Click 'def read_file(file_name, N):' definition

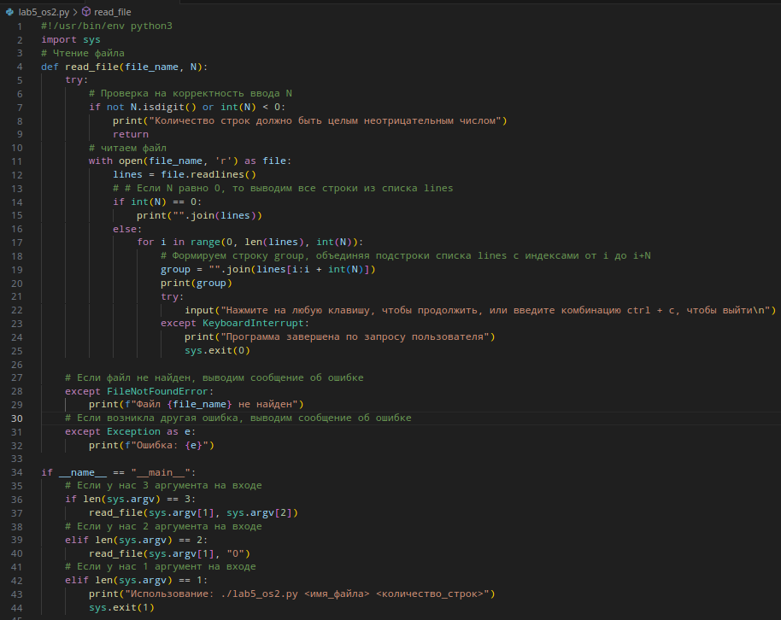(x=124, y=67)
